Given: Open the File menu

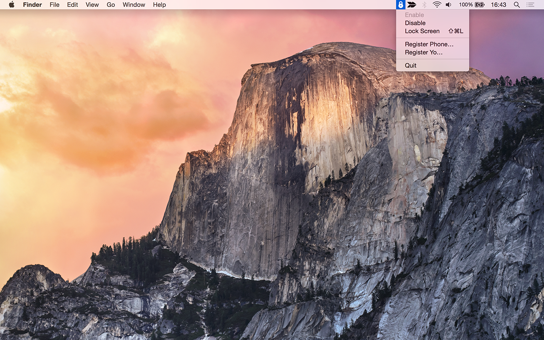Looking at the screenshot, I should coord(54,5).
